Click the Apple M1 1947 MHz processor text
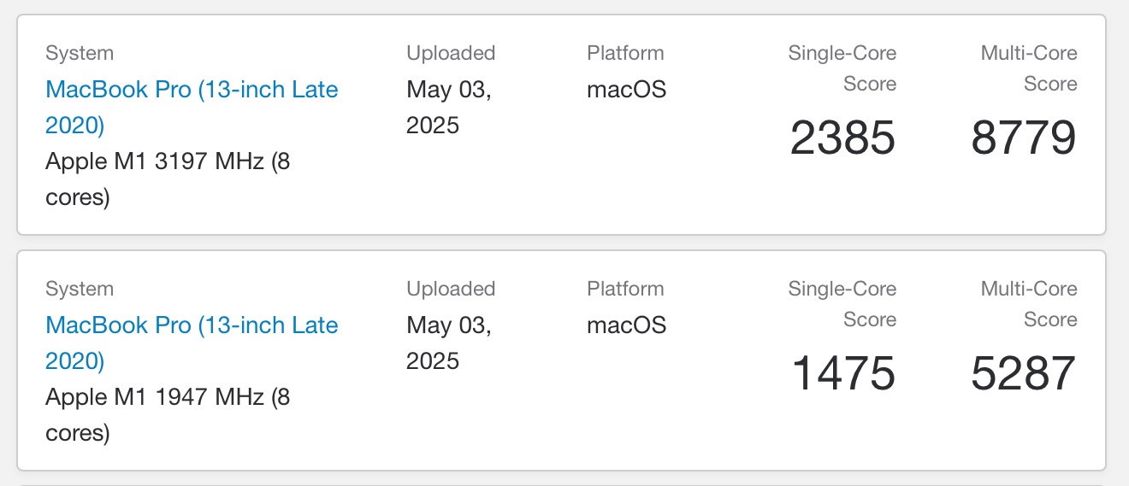The width and height of the screenshot is (1129, 486). (x=167, y=397)
